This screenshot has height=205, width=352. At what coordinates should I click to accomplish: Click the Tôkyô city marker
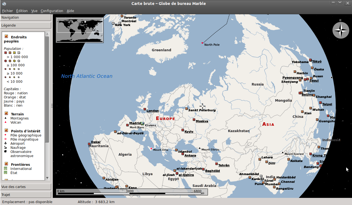tap(310, 60)
